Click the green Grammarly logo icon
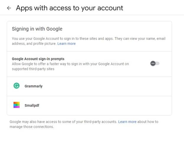 coord(17,86)
